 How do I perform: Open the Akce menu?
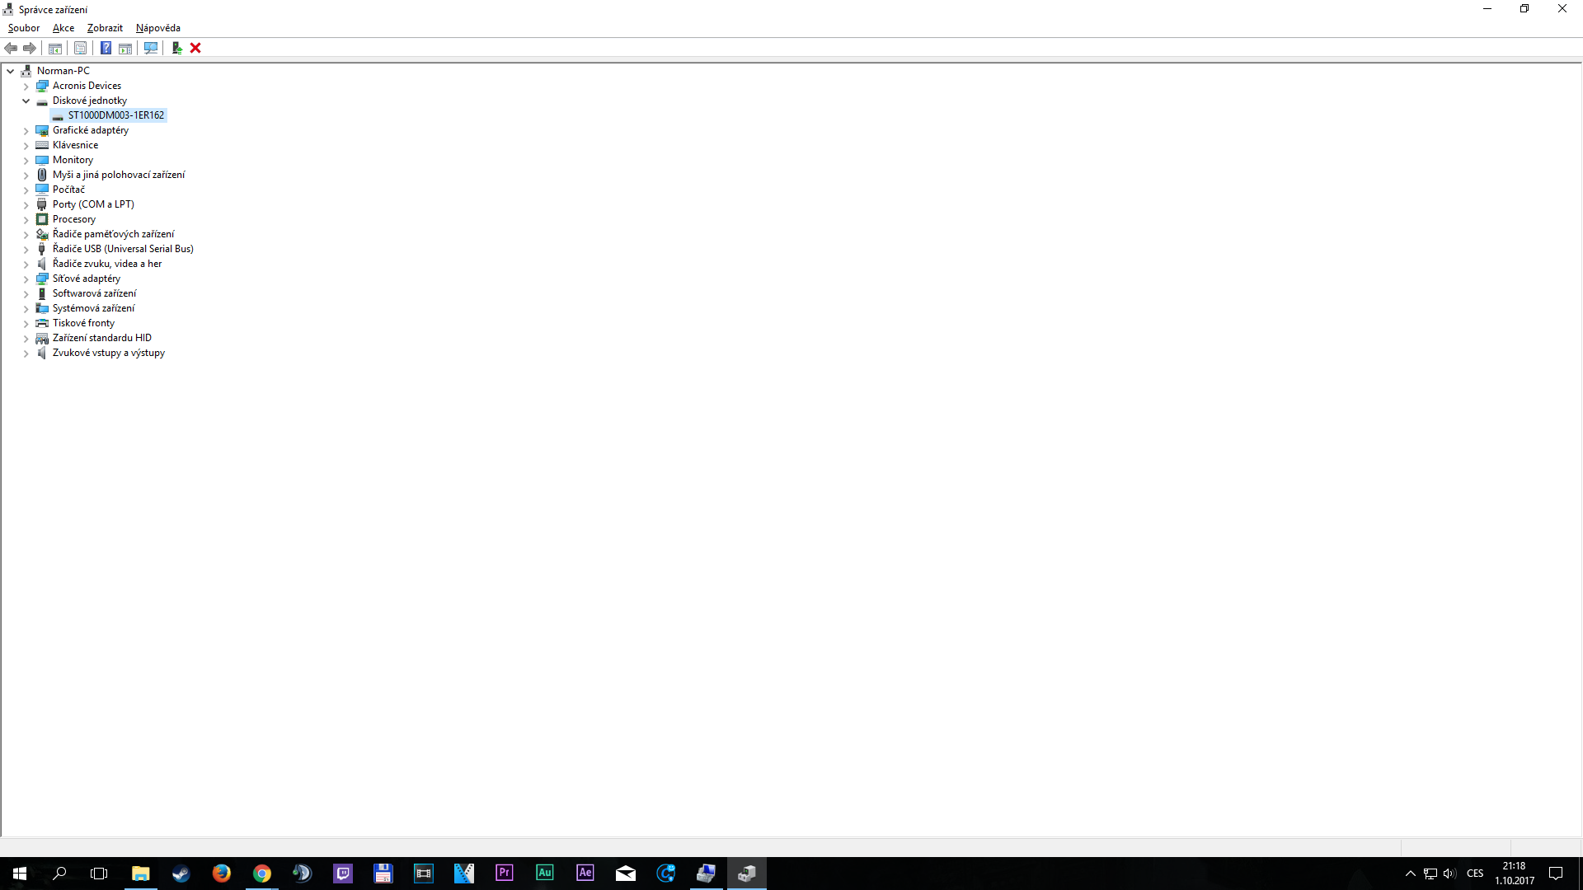coord(63,28)
